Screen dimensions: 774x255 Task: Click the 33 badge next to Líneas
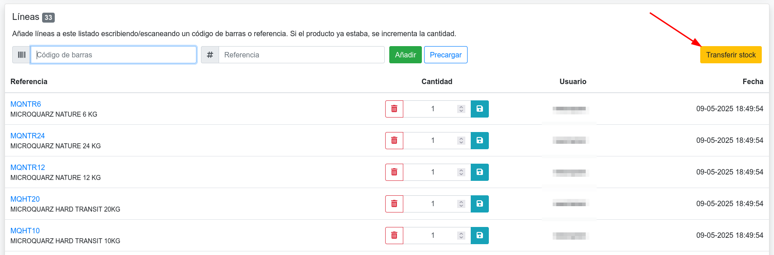coord(48,18)
